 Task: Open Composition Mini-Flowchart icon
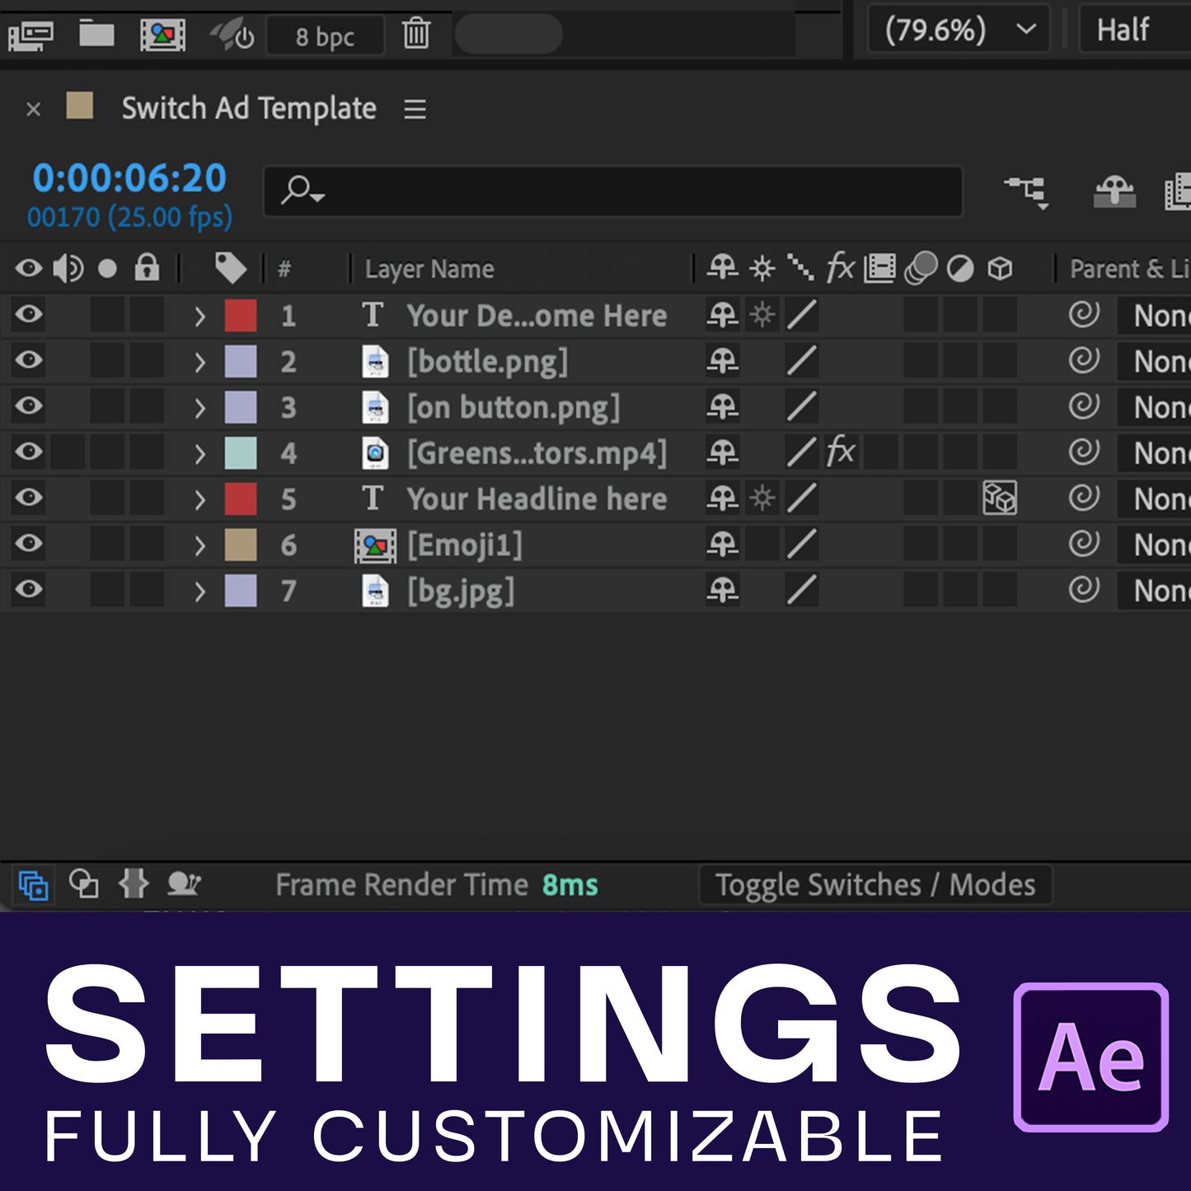click(x=1026, y=192)
